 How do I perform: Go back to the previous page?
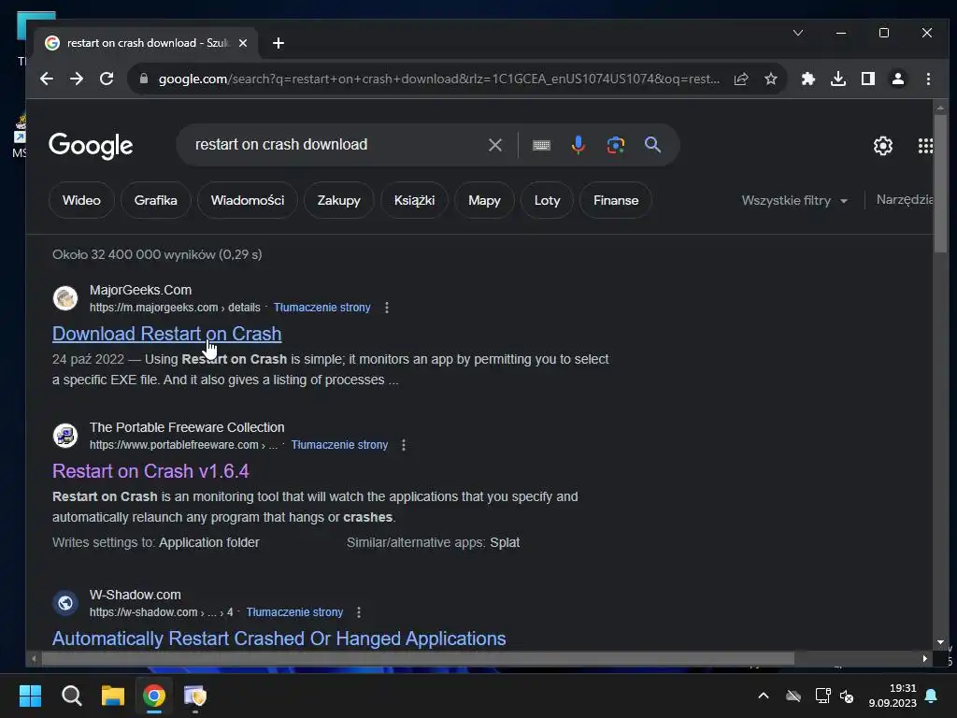pyautogui.click(x=47, y=79)
